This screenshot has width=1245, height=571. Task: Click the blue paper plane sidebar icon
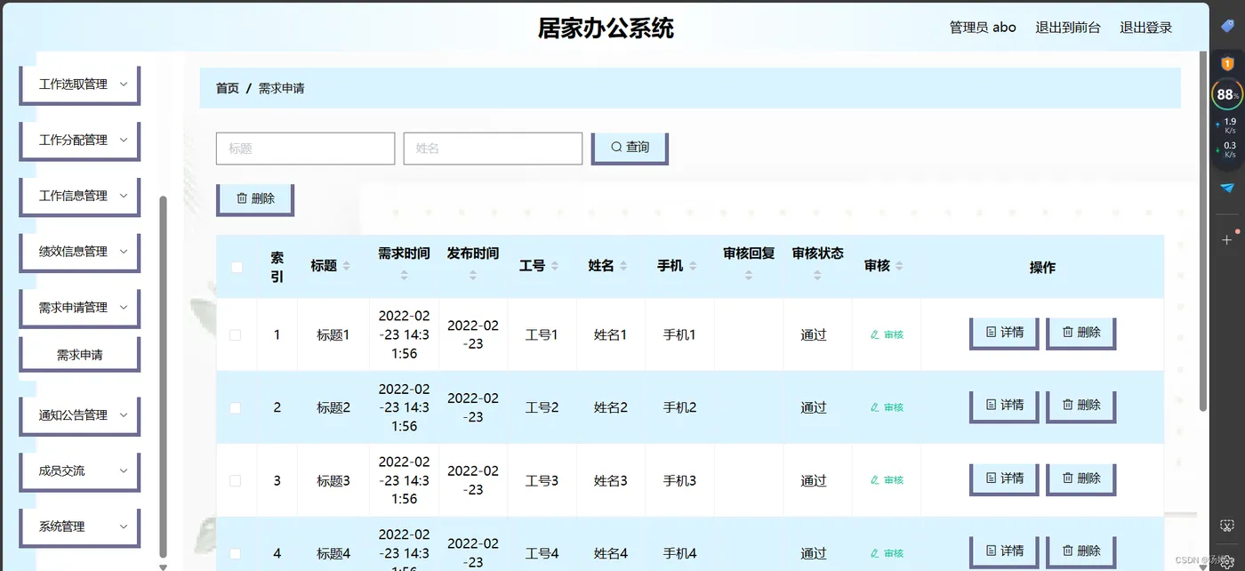click(x=1227, y=188)
